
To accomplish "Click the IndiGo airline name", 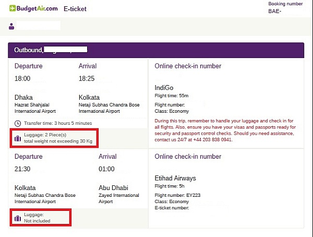I will point(164,88).
